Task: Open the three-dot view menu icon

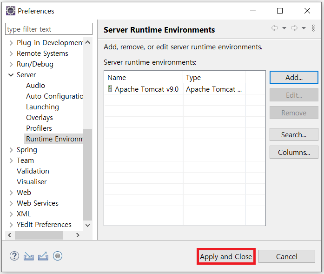Action: pyautogui.click(x=313, y=28)
